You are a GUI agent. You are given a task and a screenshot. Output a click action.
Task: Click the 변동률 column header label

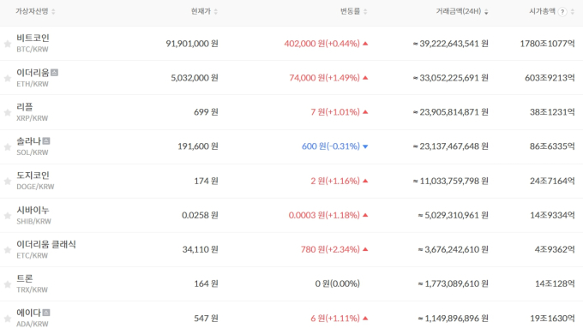pyautogui.click(x=351, y=11)
